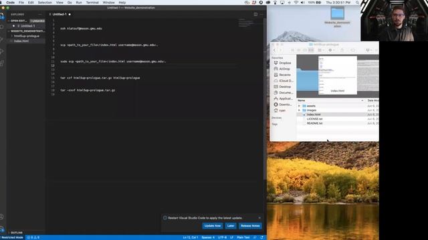Click the Wi-Fi icon in menu bar

[x=296, y=3]
